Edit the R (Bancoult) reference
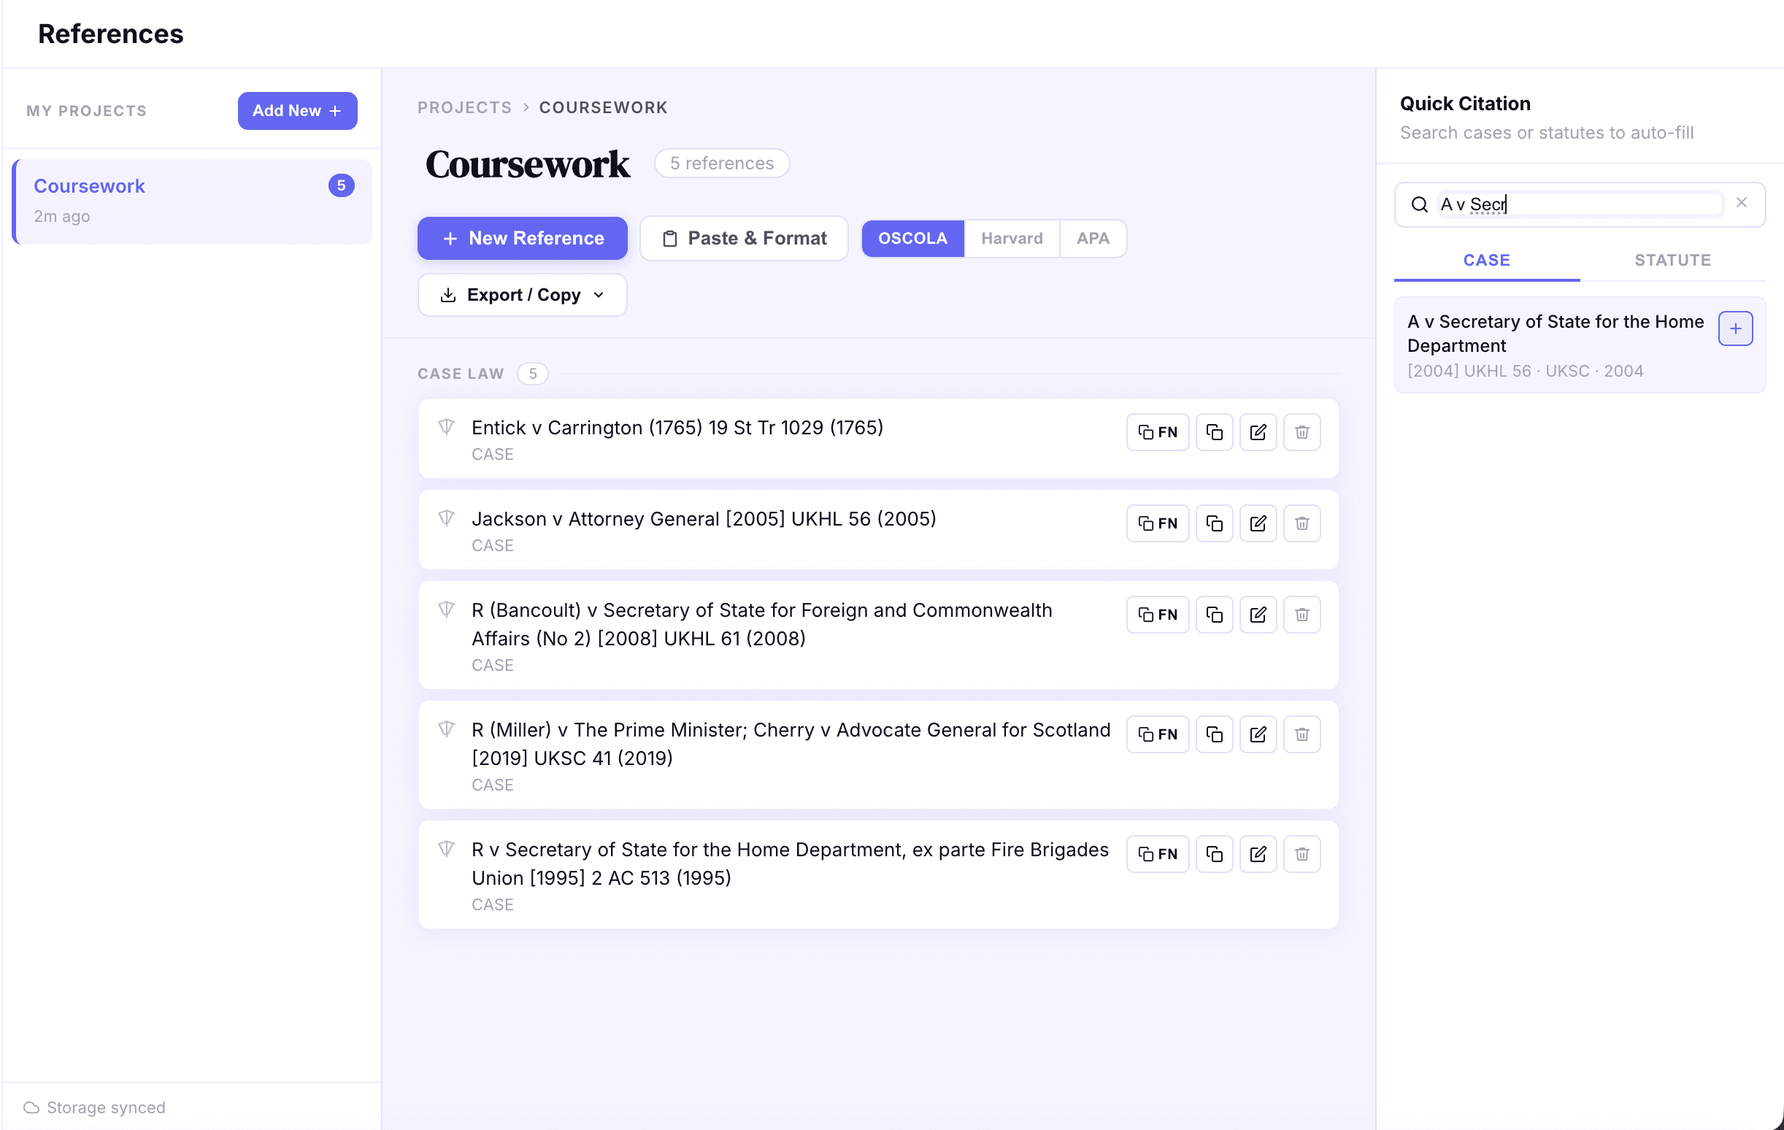The height and width of the screenshot is (1130, 1784). point(1257,615)
